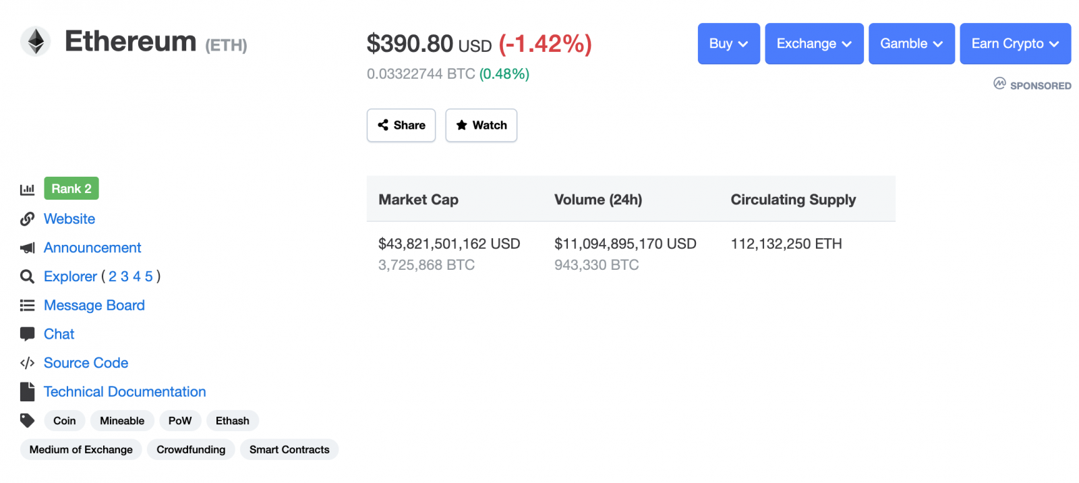Click the Ethereum diamond logo icon
The height and width of the screenshot is (483, 1079).
point(36,42)
